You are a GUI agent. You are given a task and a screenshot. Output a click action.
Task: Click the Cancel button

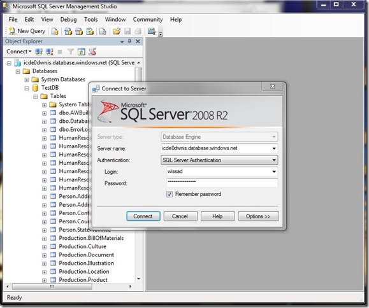180,216
